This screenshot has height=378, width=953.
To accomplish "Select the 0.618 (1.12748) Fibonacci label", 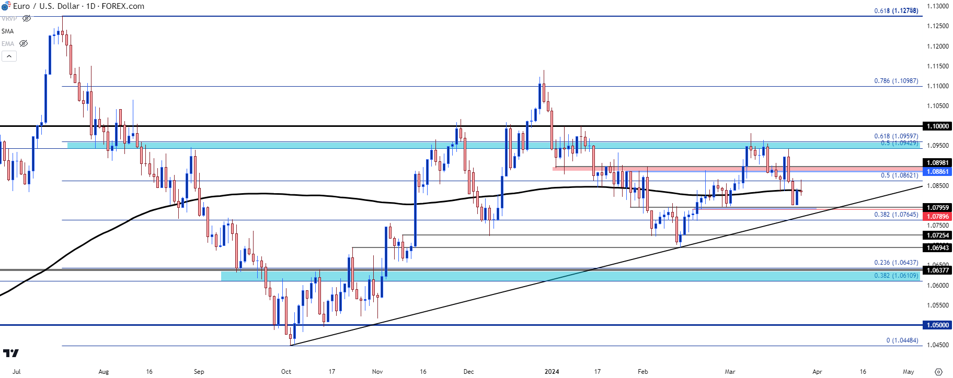I will (x=896, y=11).
